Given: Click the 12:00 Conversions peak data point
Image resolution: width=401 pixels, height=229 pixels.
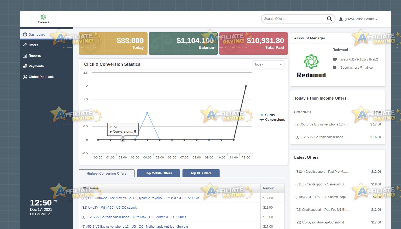Looking at the screenshot, I should [246, 86].
